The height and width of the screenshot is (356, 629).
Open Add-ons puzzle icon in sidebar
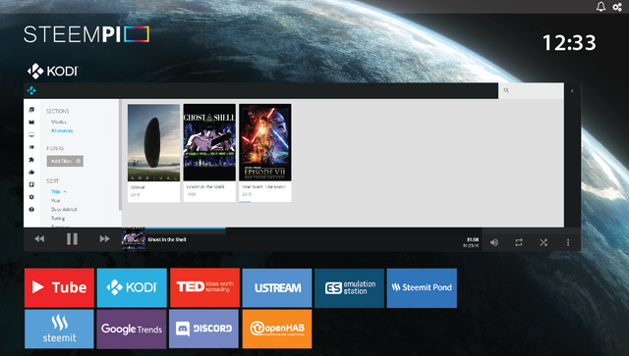[31, 160]
